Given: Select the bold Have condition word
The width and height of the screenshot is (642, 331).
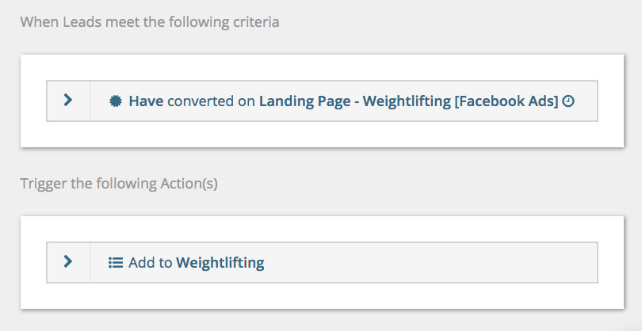Looking at the screenshot, I should click(146, 101).
